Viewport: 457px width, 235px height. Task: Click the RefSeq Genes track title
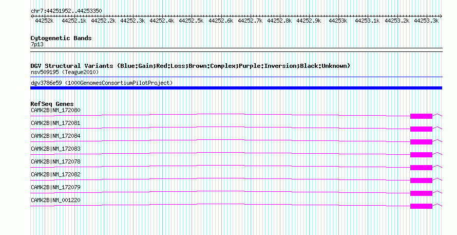52,104
